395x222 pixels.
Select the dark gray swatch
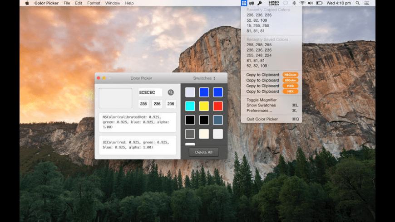pos(190,134)
